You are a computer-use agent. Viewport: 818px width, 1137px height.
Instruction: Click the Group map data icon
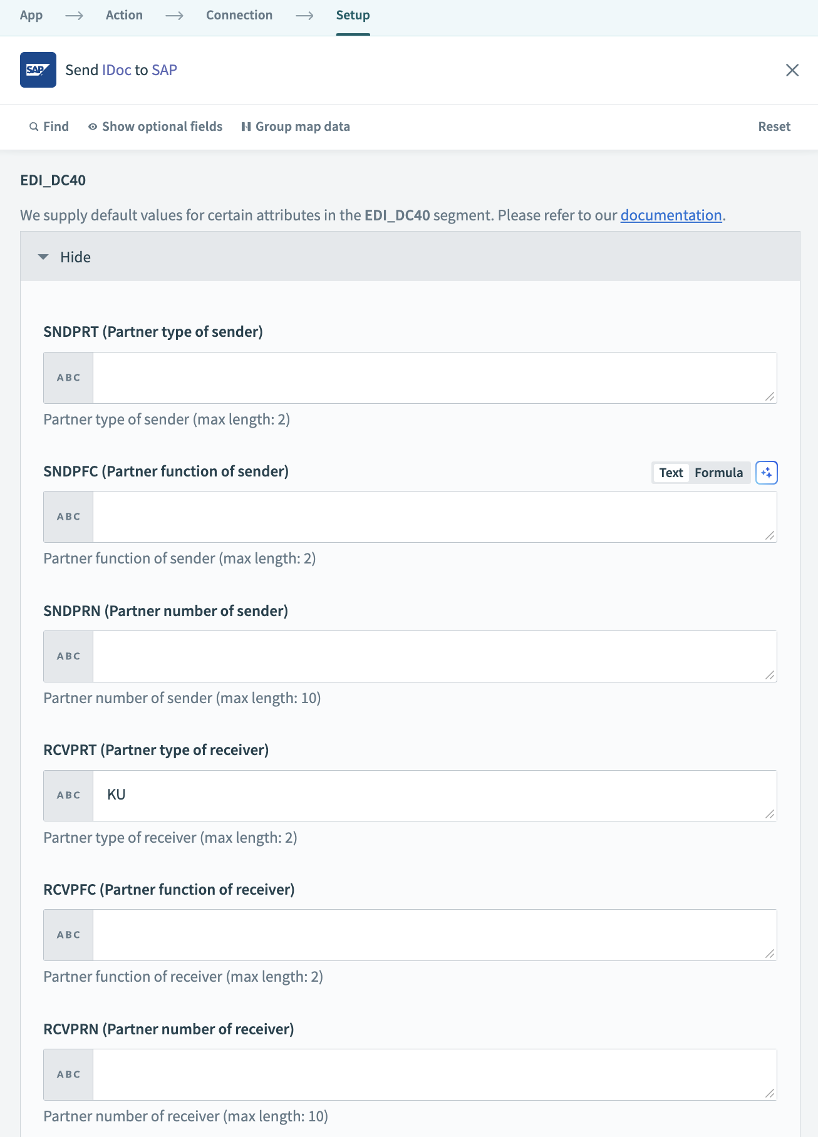246,127
